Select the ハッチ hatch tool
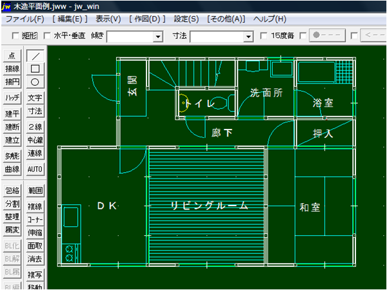Image resolution: width=387 pixels, height=290 pixels. click(x=12, y=98)
